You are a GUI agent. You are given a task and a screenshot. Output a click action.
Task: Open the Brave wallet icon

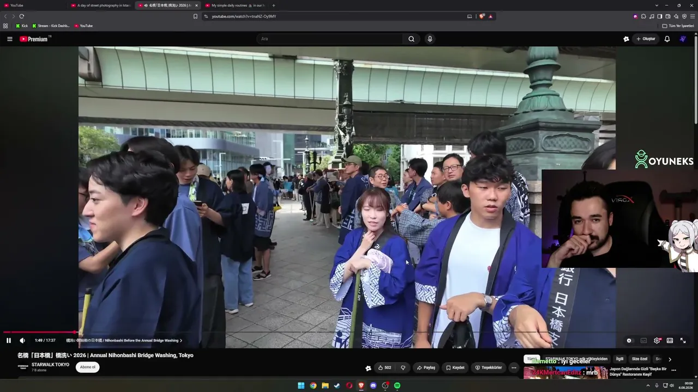point(668,16)
